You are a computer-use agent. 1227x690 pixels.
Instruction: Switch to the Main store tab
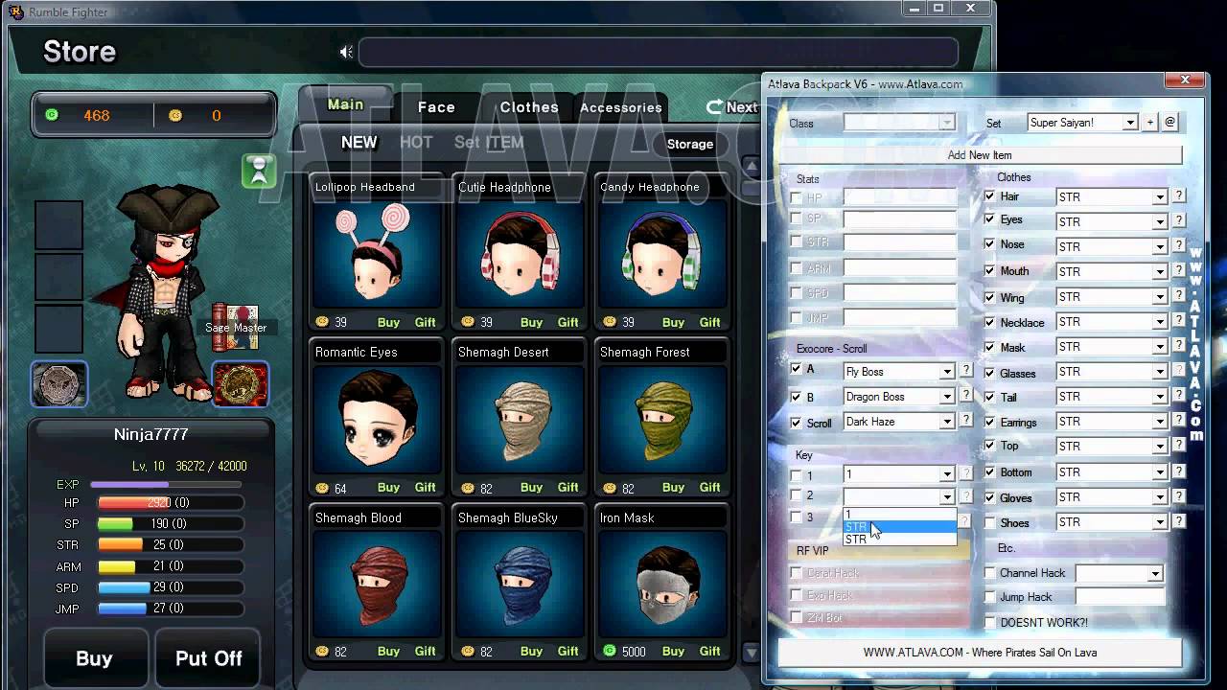pyautogui.click(x=346, y=104)
